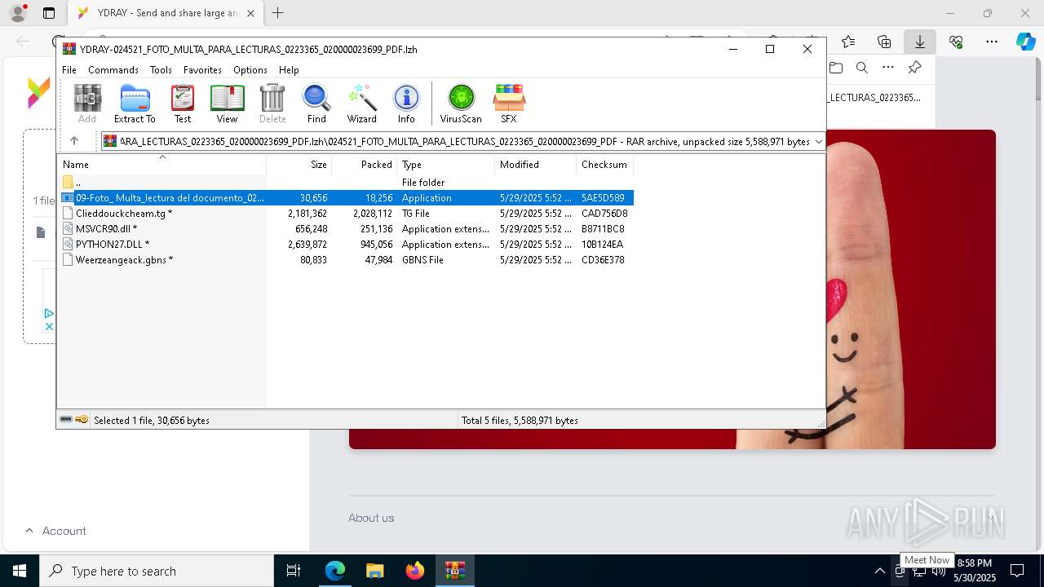Open the View tool
This screenshot has width=1044, height=587.
click(227, 104)
